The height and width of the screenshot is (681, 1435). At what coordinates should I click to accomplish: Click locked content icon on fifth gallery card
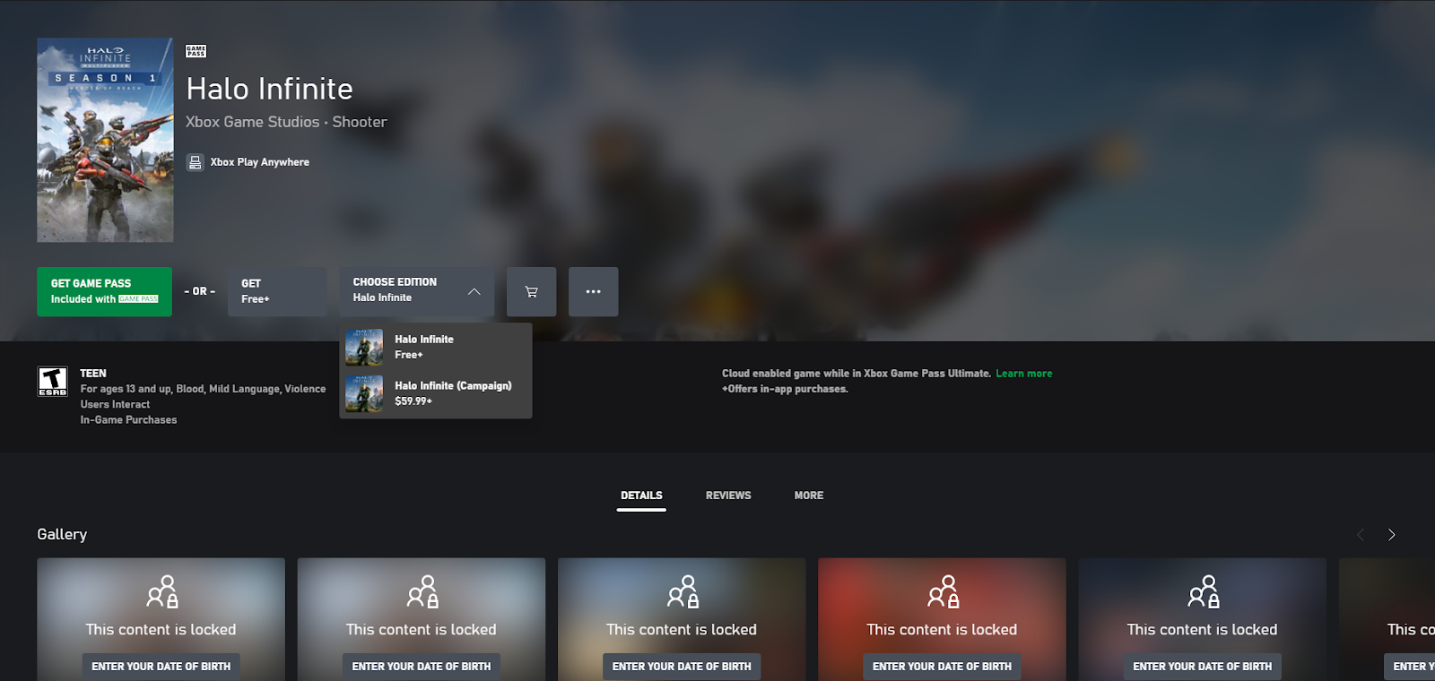1204,591
